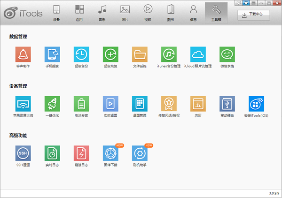
Task: Select the 工具箱 toolbox tab
Action: coord(216,13)
